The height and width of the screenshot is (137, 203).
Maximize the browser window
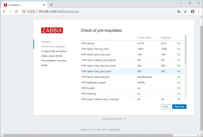(190, 3)
